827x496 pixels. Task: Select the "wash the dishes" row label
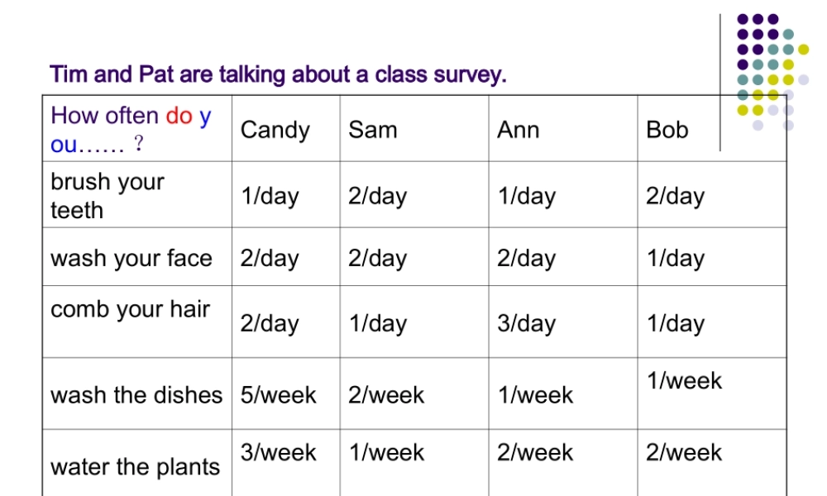click(x=136, y=395)
